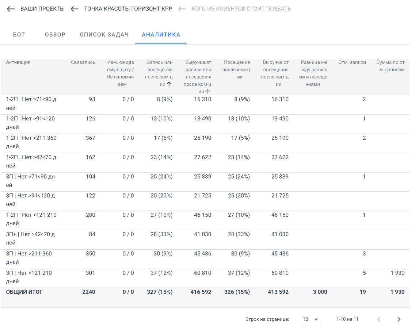Click total contacted value 2240
Screen dimensions: 415x331
tap(89, 292)
